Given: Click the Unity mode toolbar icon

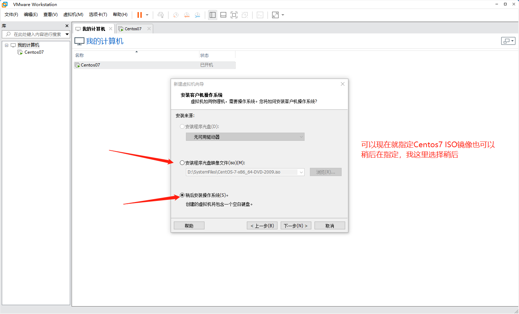Looking at the screenshot, I should click(x=245, y=15).
